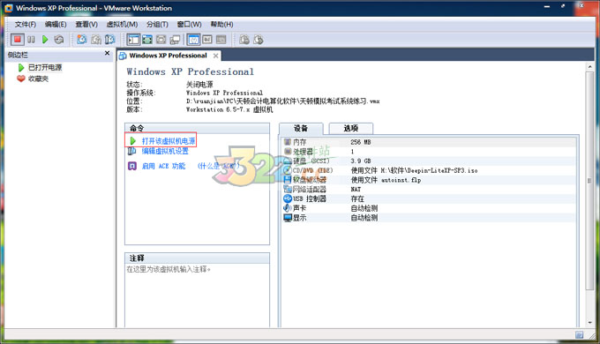Select the 处理器 device row

click(x=429, y=152)
